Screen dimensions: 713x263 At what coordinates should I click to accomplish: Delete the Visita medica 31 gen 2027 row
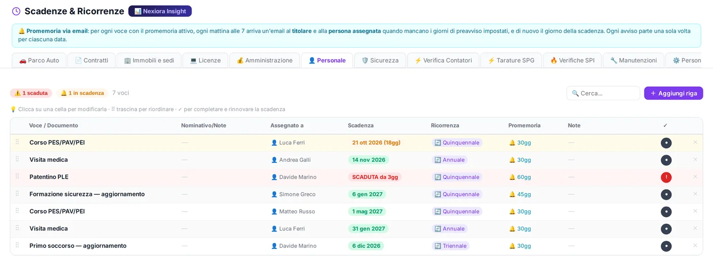695,228
